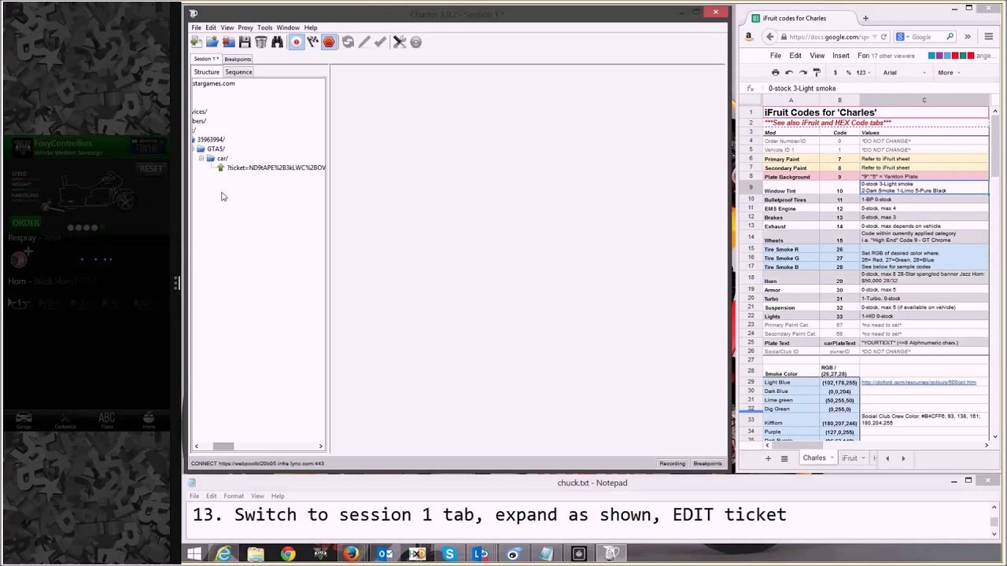Click the New Session icon in Charles toolbar
The image size is (1007, 566).
tap(197, 42)
